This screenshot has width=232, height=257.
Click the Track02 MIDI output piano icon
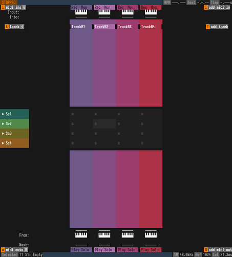[104, 235]
